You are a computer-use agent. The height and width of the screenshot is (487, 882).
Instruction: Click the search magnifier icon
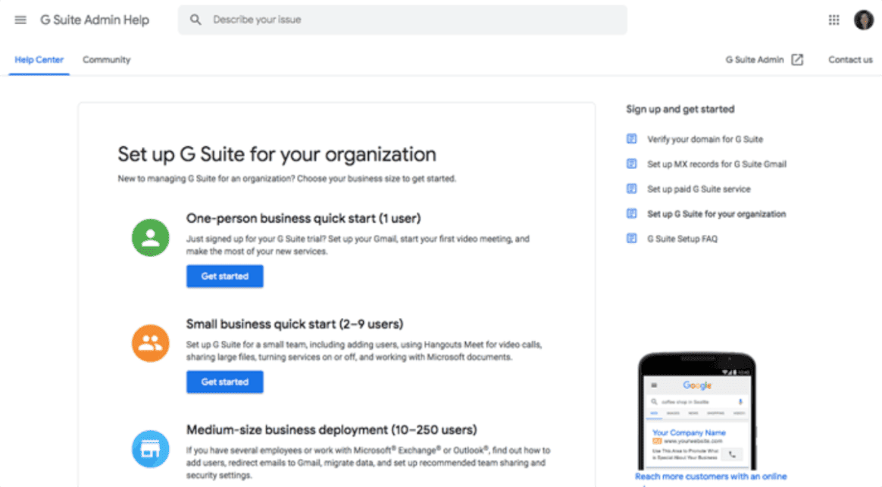click(195, 20)
